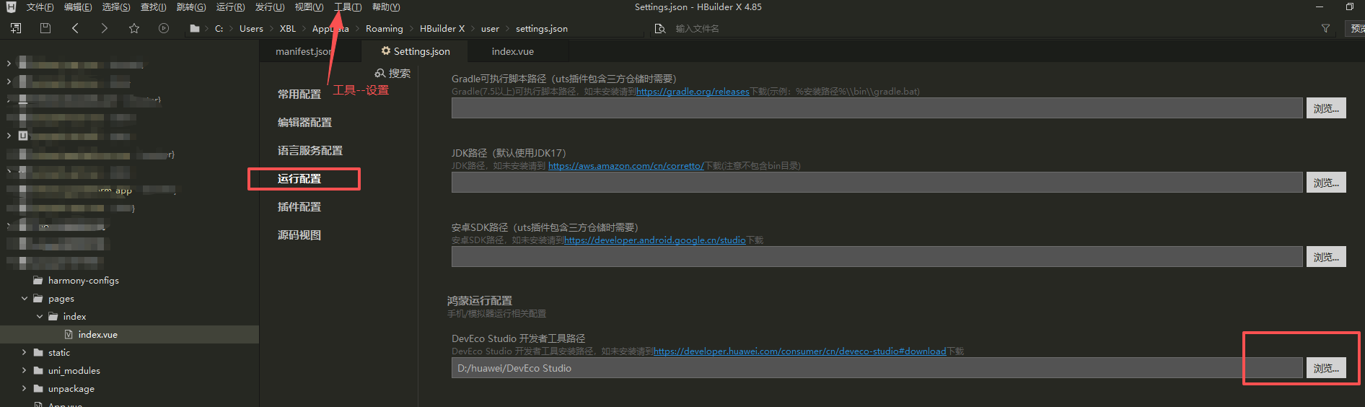Click the Gradle path input field
This screenshot has height=407, width=1365.
[x=877, y=108]
